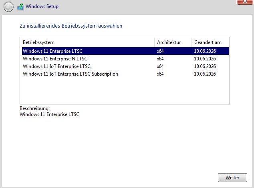
Task: Select Windows 11 Enterprise LTSC row
Action: point(125,51)
